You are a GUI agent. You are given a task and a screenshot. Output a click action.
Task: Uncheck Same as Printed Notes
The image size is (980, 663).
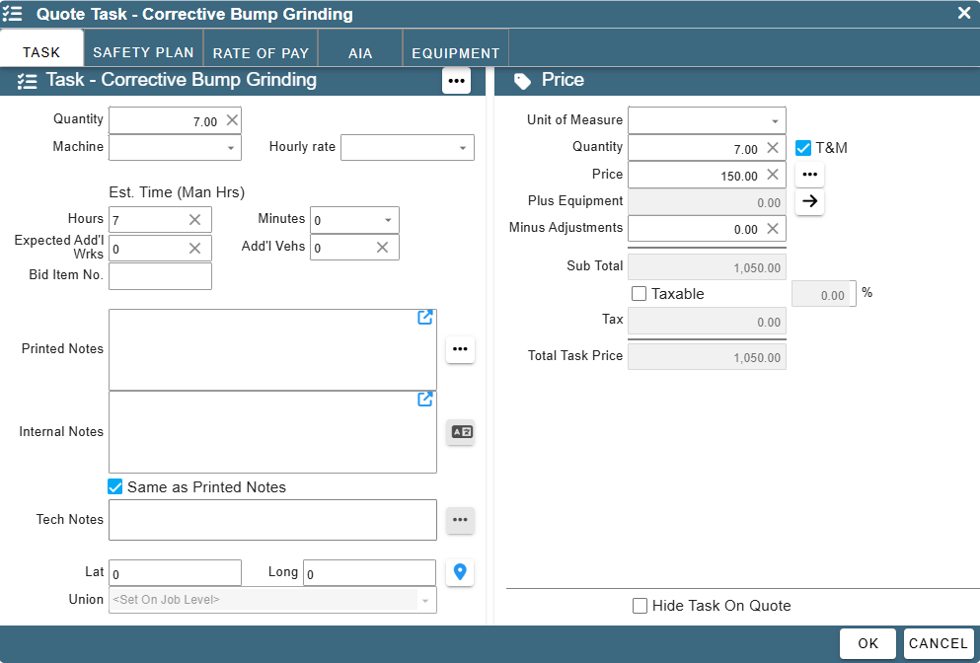pos(115,486)
